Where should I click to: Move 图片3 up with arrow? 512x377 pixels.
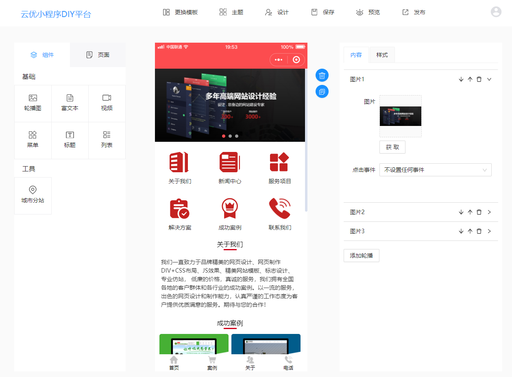[x=470, y=231]
